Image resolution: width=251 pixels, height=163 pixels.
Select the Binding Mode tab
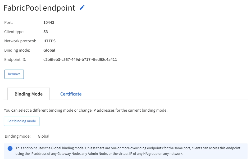pyautogui.click(x=29, y=94)
